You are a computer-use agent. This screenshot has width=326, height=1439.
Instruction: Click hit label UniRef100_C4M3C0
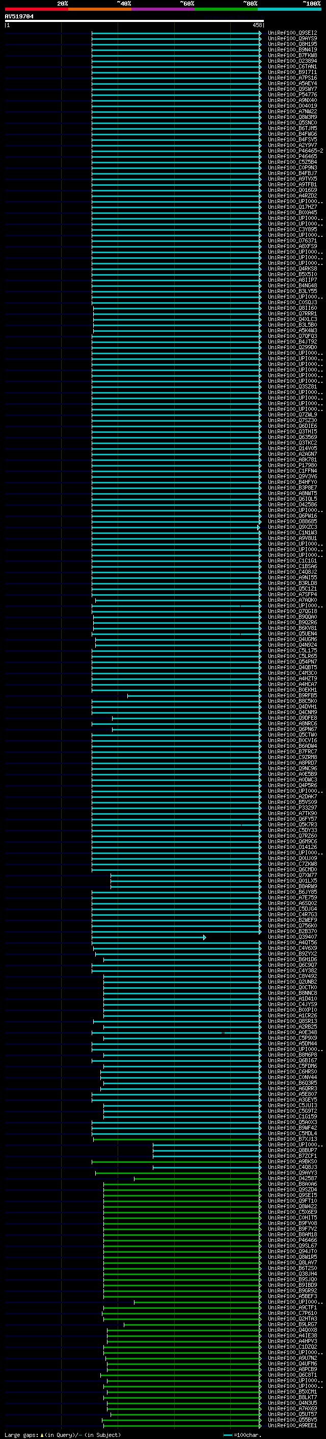pos(292,673)
